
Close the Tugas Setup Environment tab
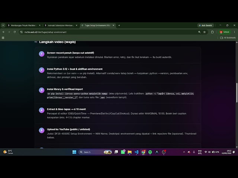(x=113, y=26)
